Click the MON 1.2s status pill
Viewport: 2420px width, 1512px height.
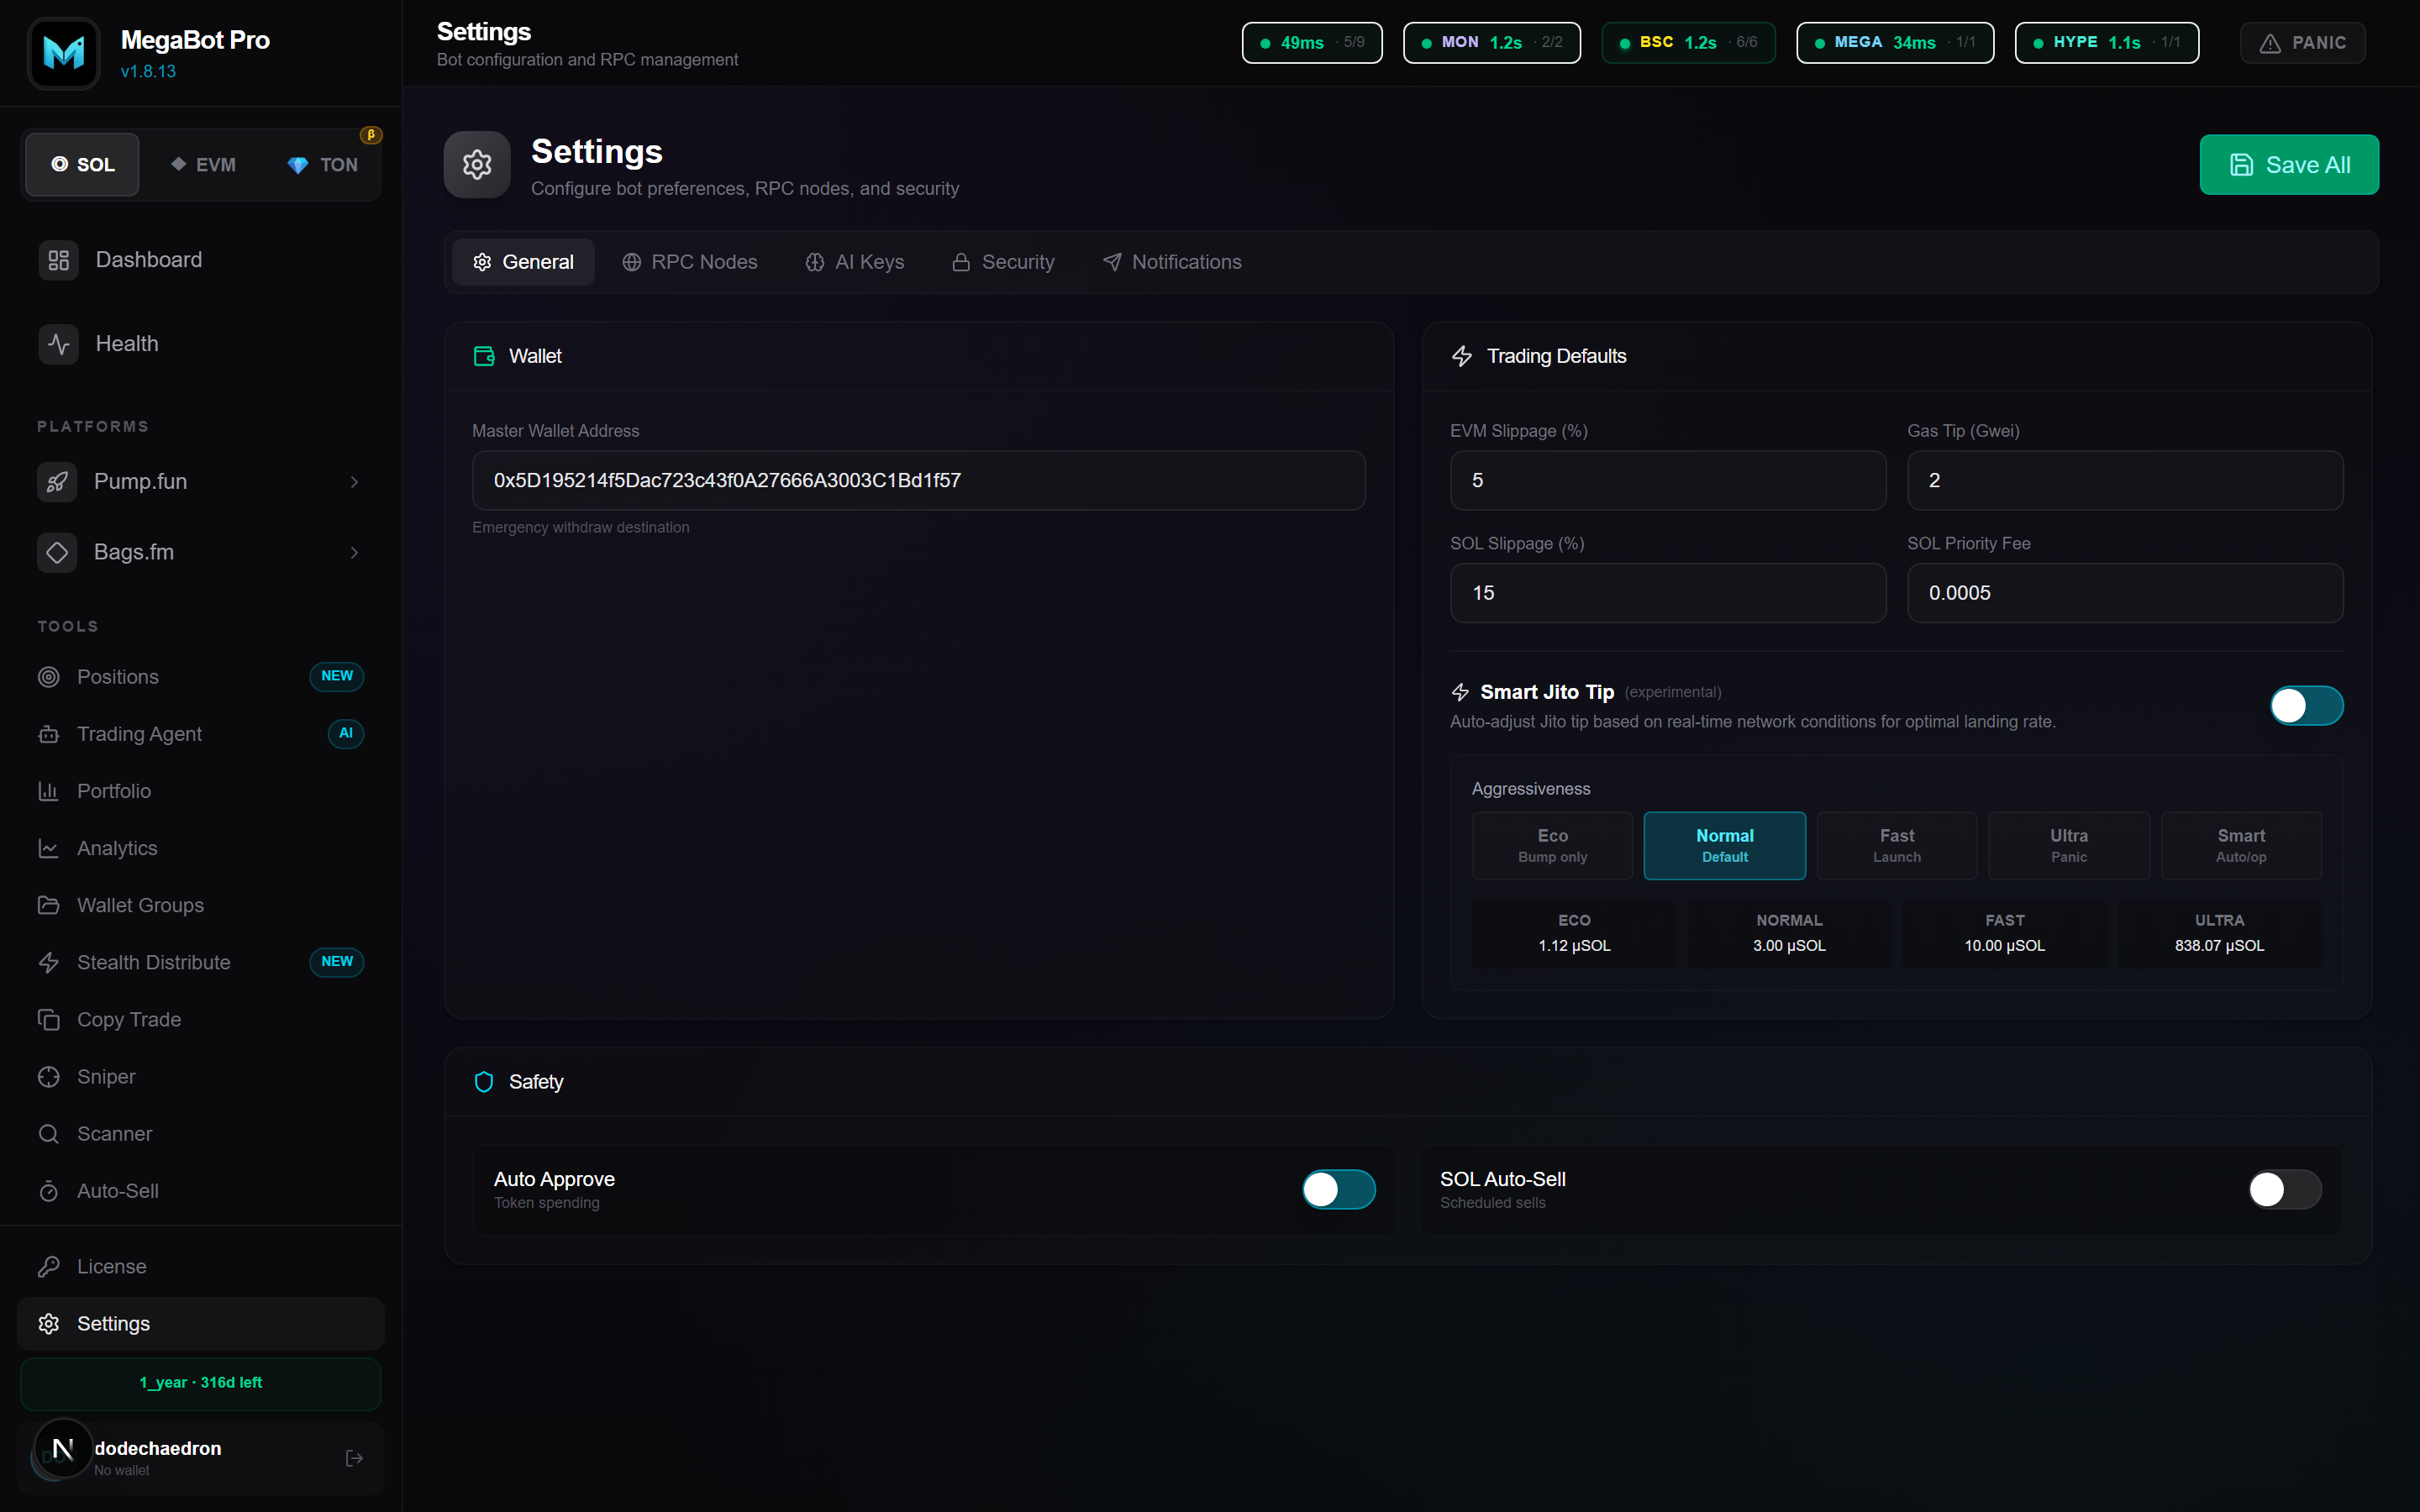click(x=1491, y=43)
